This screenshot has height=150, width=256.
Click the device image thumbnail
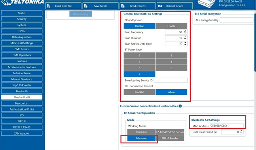pos(207,4)
